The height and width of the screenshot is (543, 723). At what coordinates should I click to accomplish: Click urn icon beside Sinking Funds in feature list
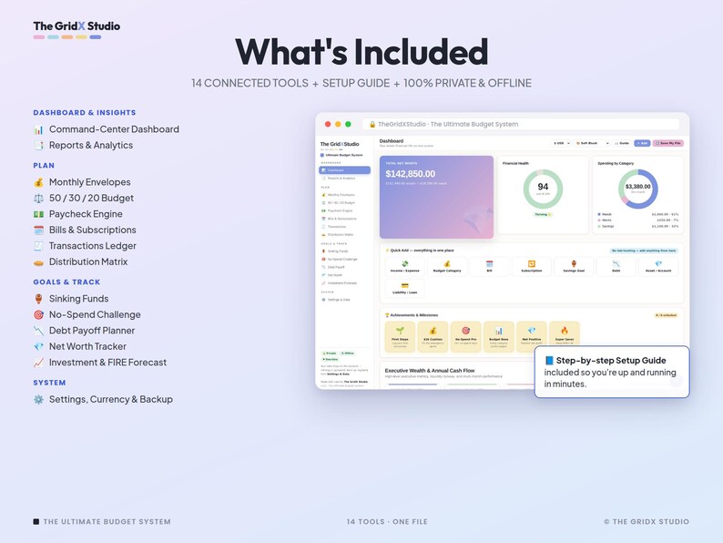39,299
